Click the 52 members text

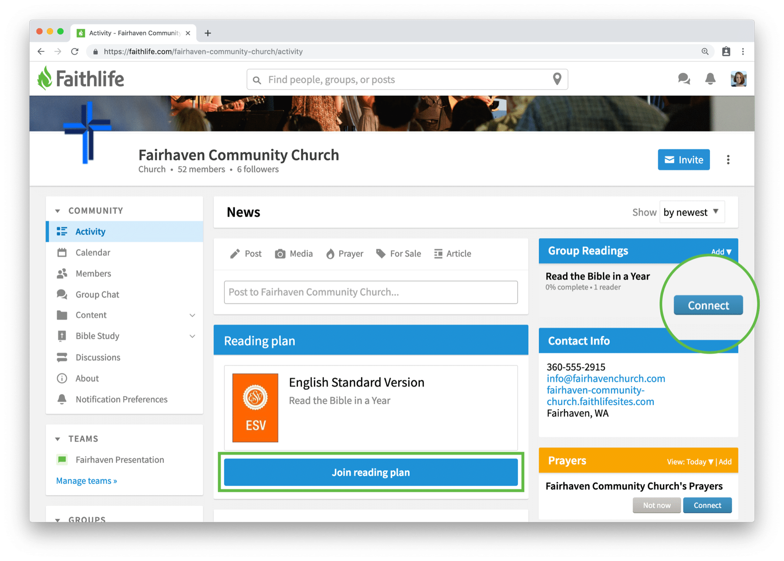point(201,169)
